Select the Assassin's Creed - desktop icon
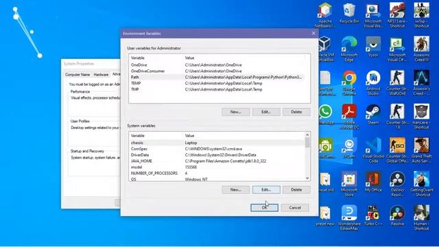 click(x=421, y=82)
